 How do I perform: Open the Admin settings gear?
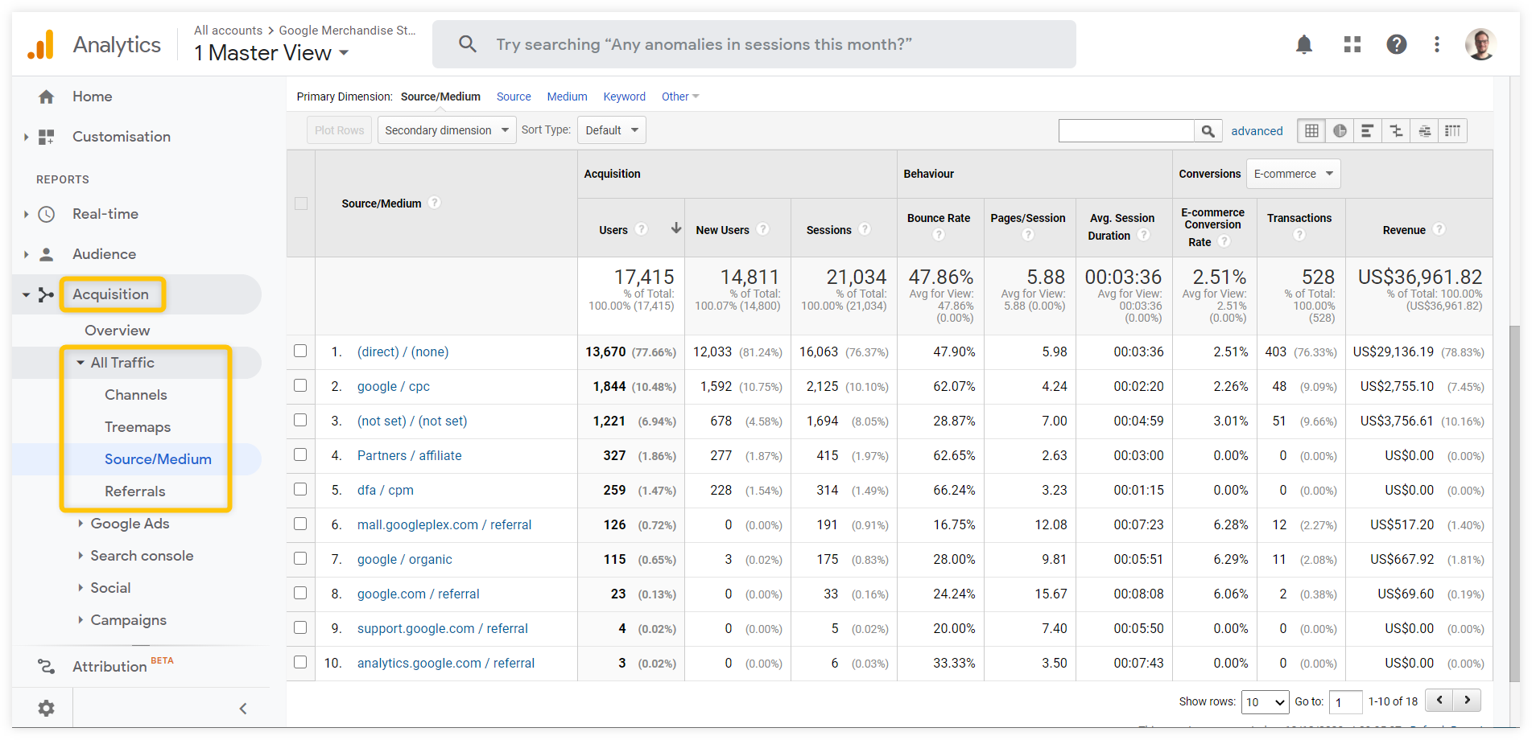(47, 708)
